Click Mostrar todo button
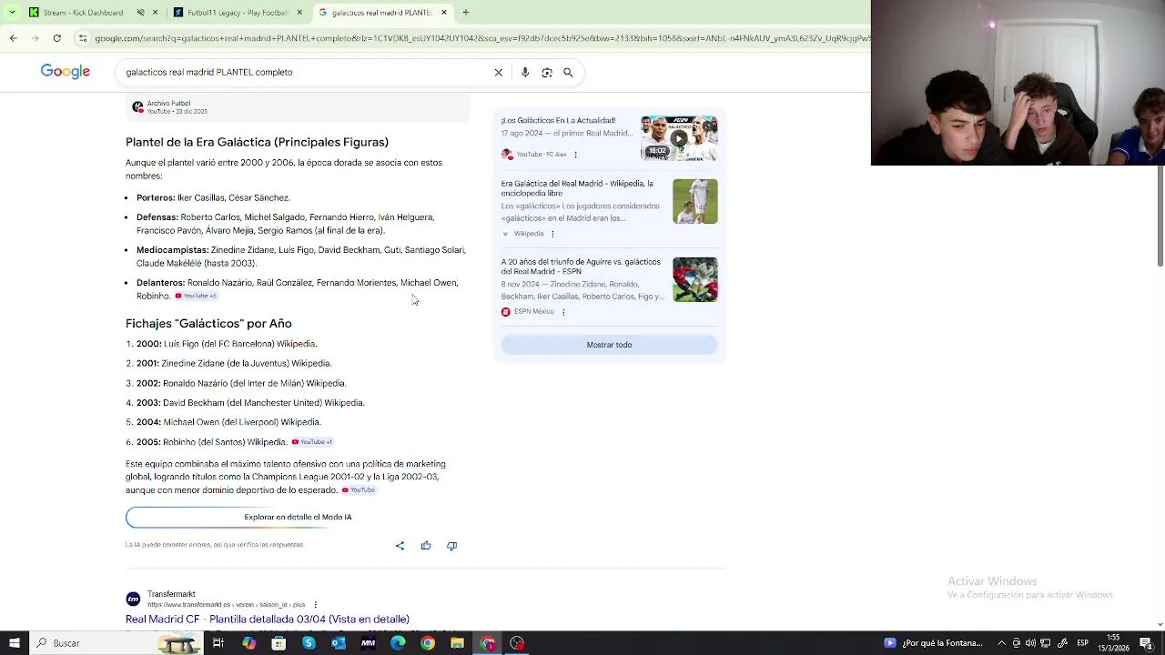 pos(609,345)
